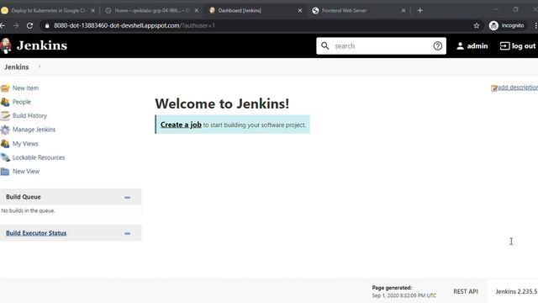Image resolution: width=538 pixels, height=303 pixels.
Task: Reload the page with refresh icon
Action: (30, 25)
